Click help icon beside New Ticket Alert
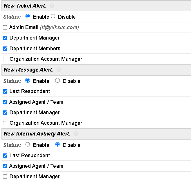191x182 pixels. click(52, 6)
